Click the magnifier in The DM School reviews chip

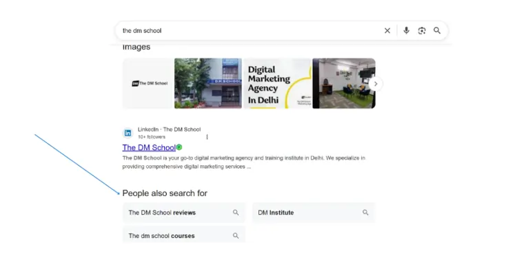pos(236,213)
